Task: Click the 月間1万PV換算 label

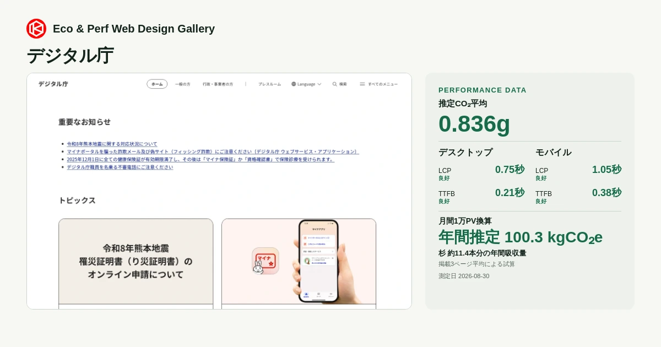Action: (465, 221)
